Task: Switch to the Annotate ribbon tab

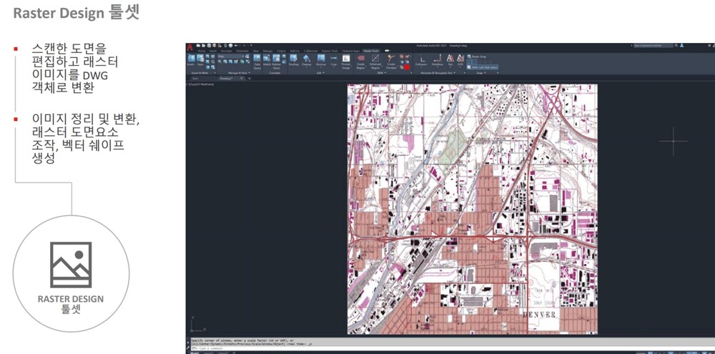Action: tap(226, 51)
